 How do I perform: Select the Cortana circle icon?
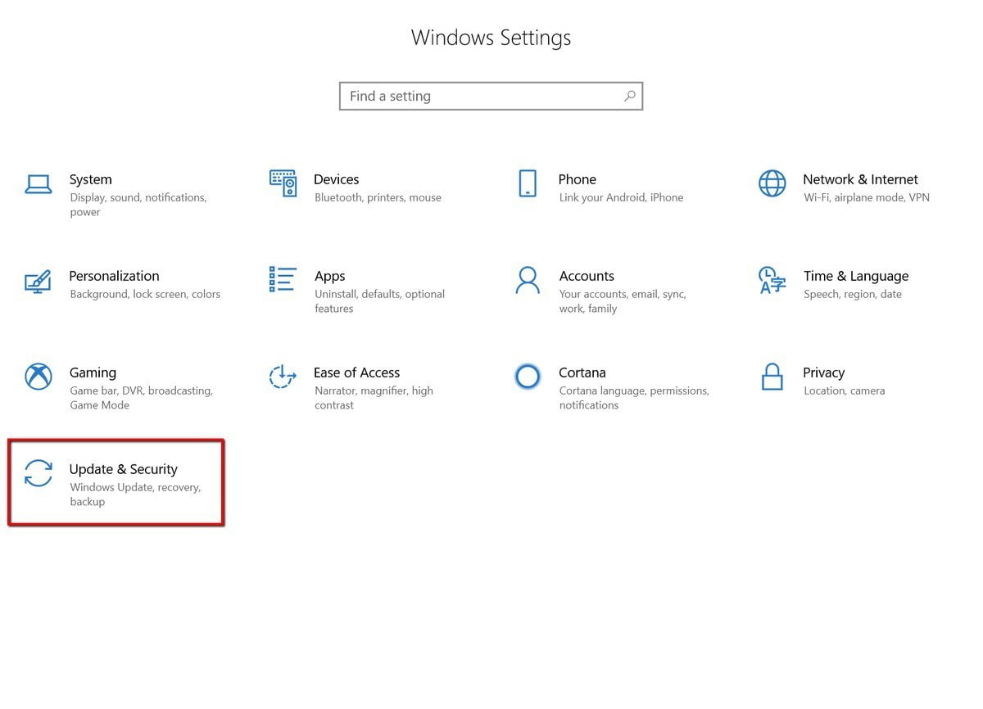[527, 377]
